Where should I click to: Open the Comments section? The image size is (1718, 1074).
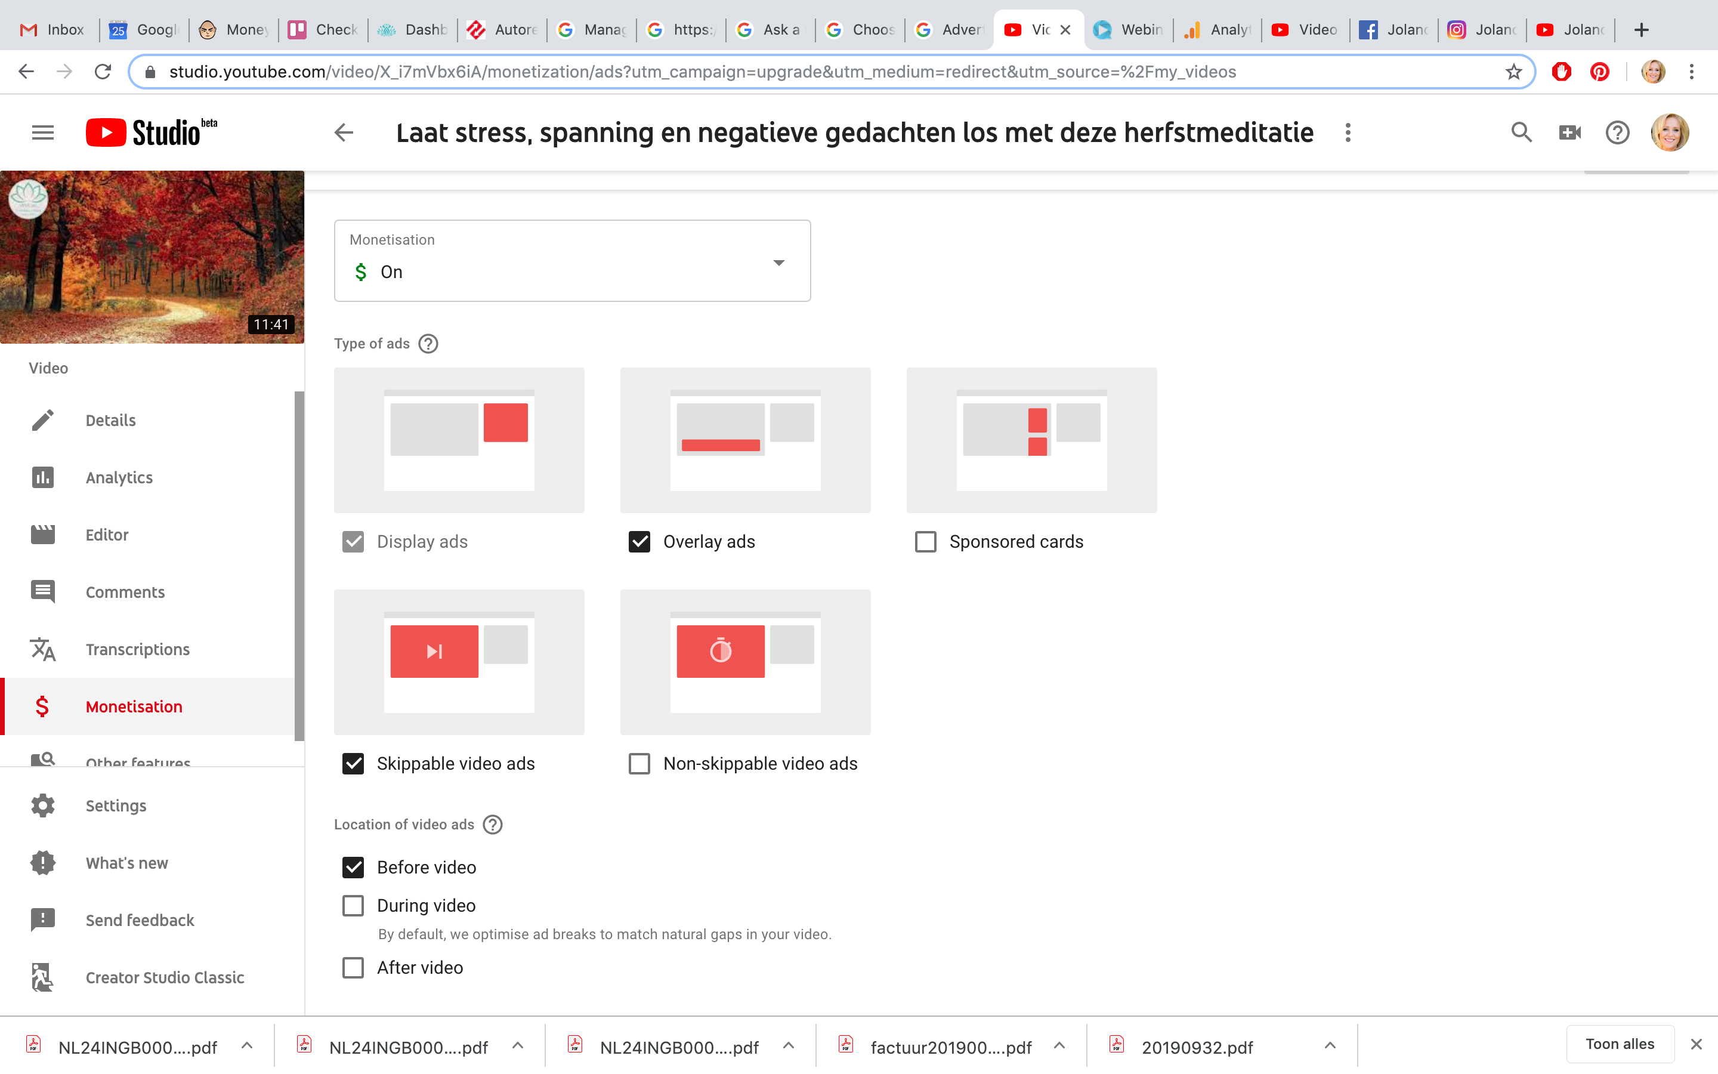(x=125, y=591)
